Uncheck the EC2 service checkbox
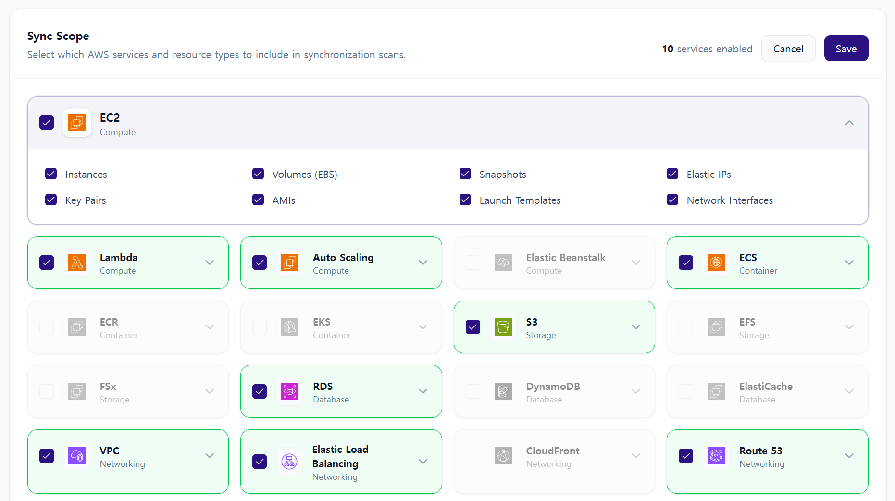The width and height of the screenshot is (895, 501). (x=47, y=123)
